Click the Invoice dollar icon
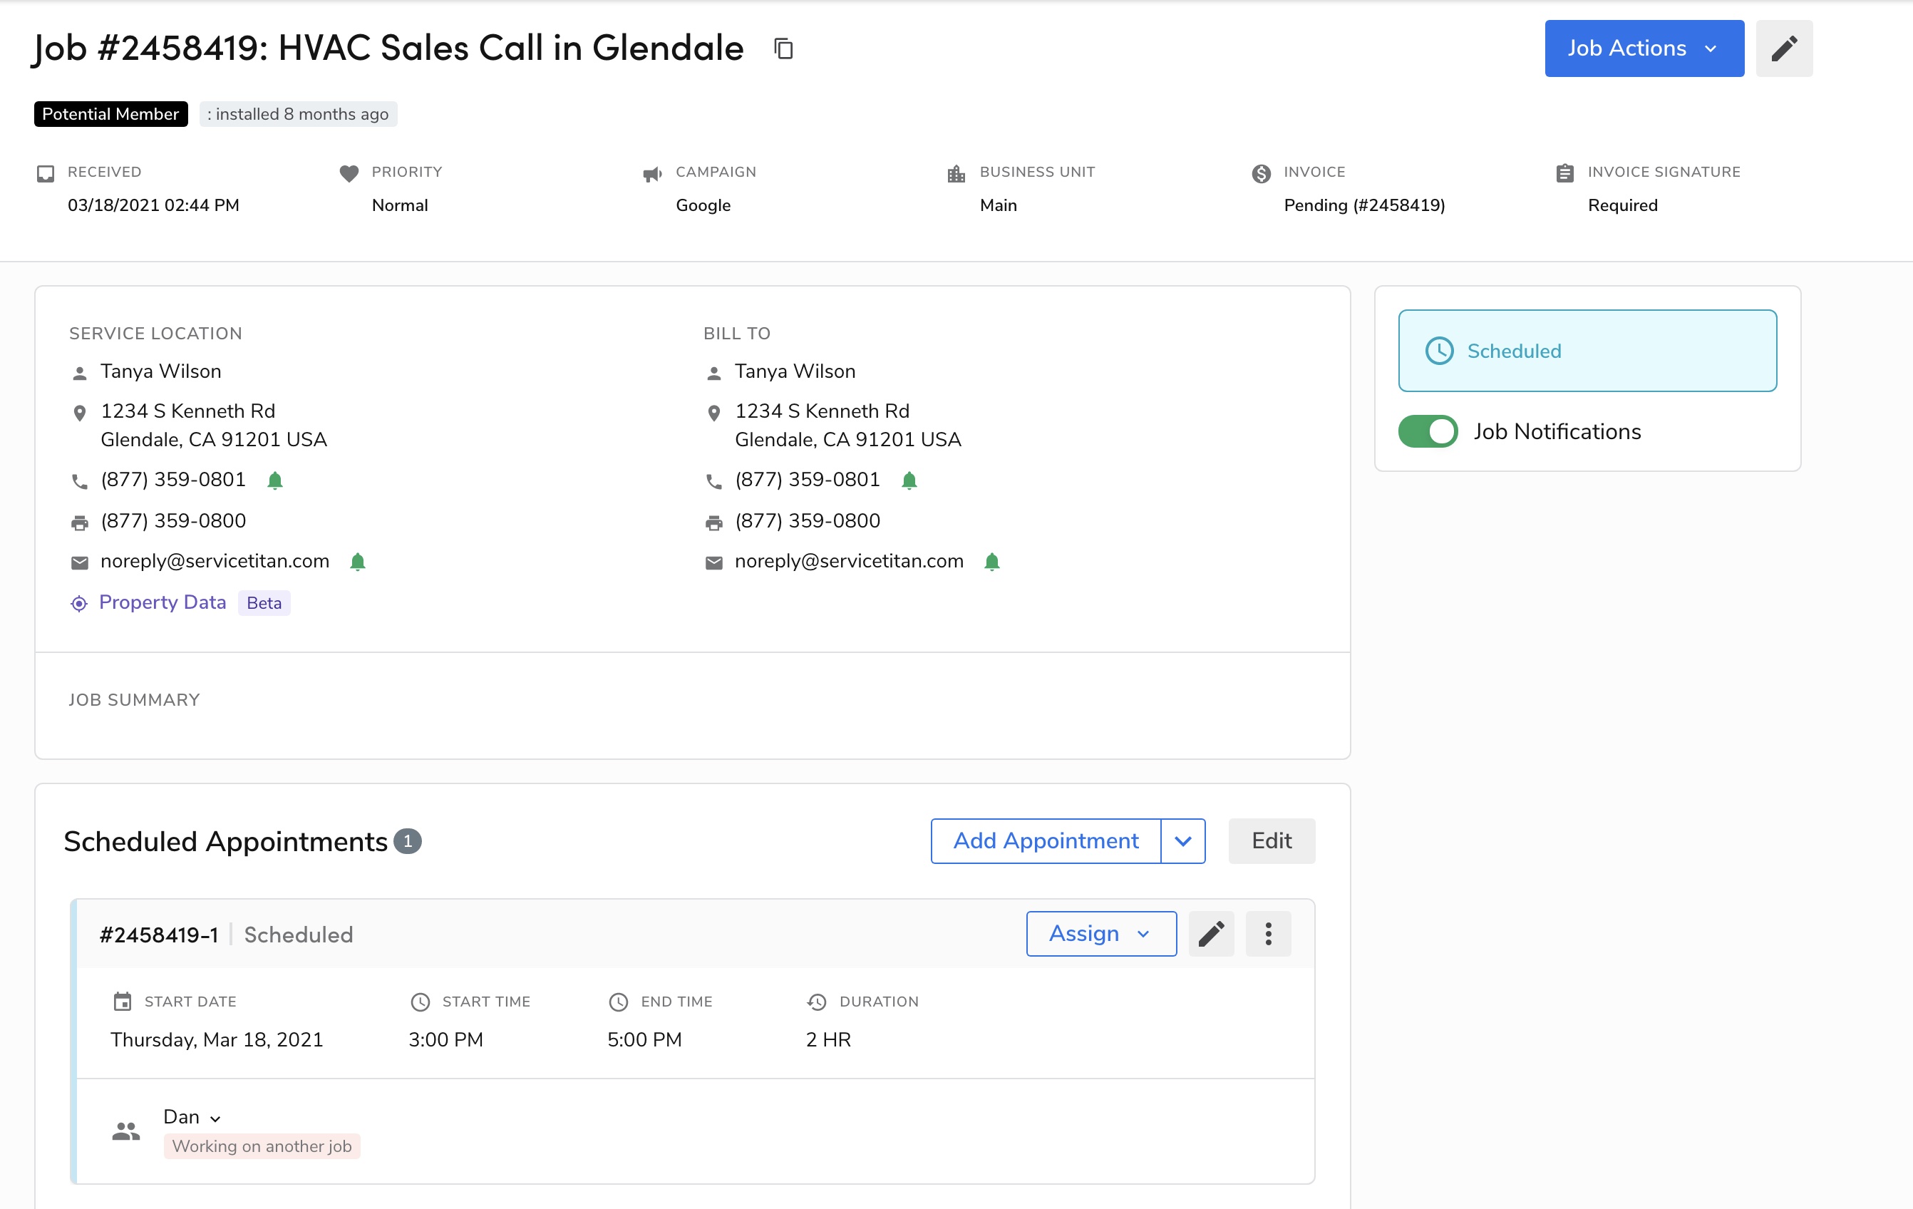The height and width of the screenshot is (1209, 1913). 1261,173
